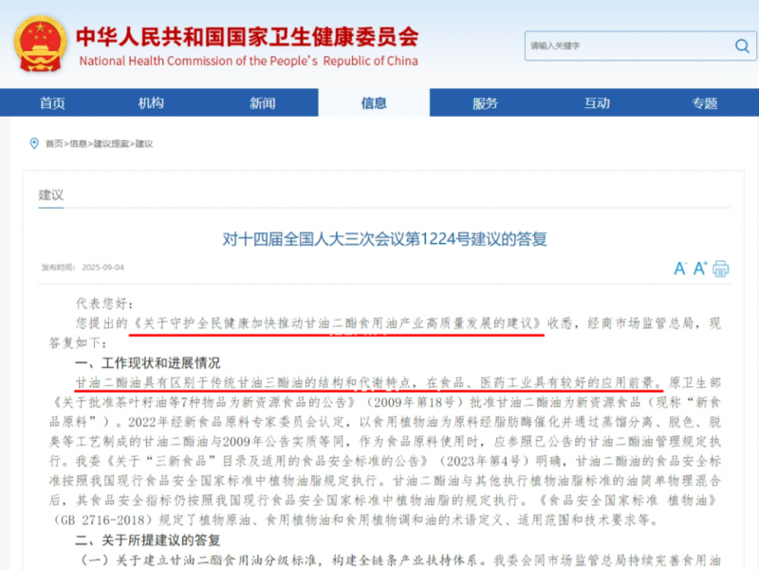Click 首页 in the breadcrumb trail

tap(54, 144)
